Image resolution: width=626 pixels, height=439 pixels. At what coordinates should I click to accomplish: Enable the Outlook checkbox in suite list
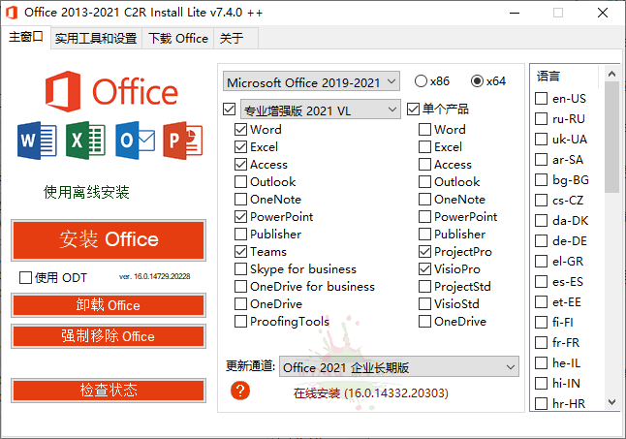click(241, 182)
